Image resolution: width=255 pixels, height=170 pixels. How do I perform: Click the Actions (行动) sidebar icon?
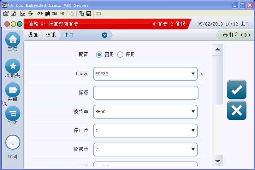click(13, 114)
